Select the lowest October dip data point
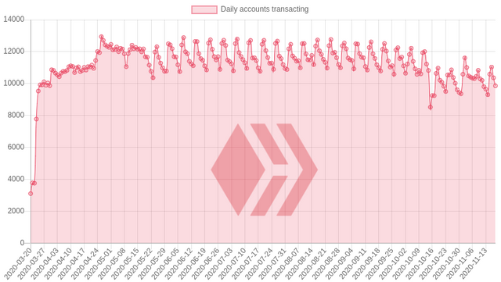This screenshot has height=282, width=501. click(431, 108)
